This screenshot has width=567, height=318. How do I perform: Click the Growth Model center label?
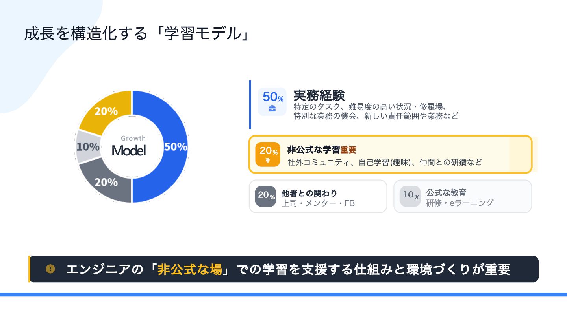129,146
